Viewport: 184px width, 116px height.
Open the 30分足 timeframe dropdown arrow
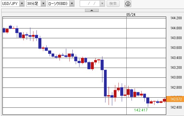[43, 4]
